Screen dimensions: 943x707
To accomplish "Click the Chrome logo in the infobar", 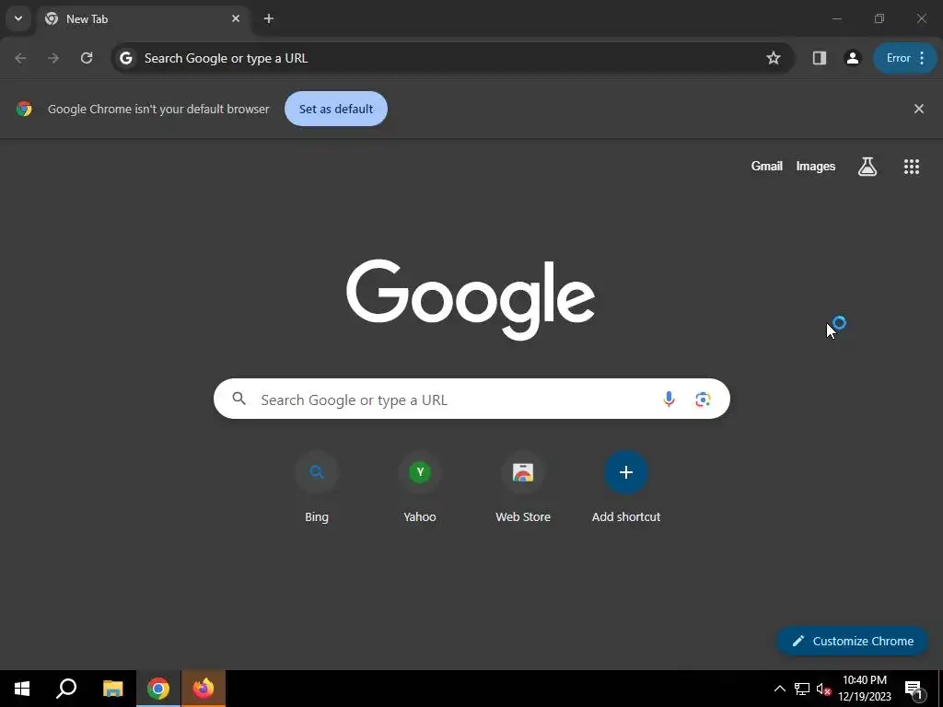I will (24, 109).
